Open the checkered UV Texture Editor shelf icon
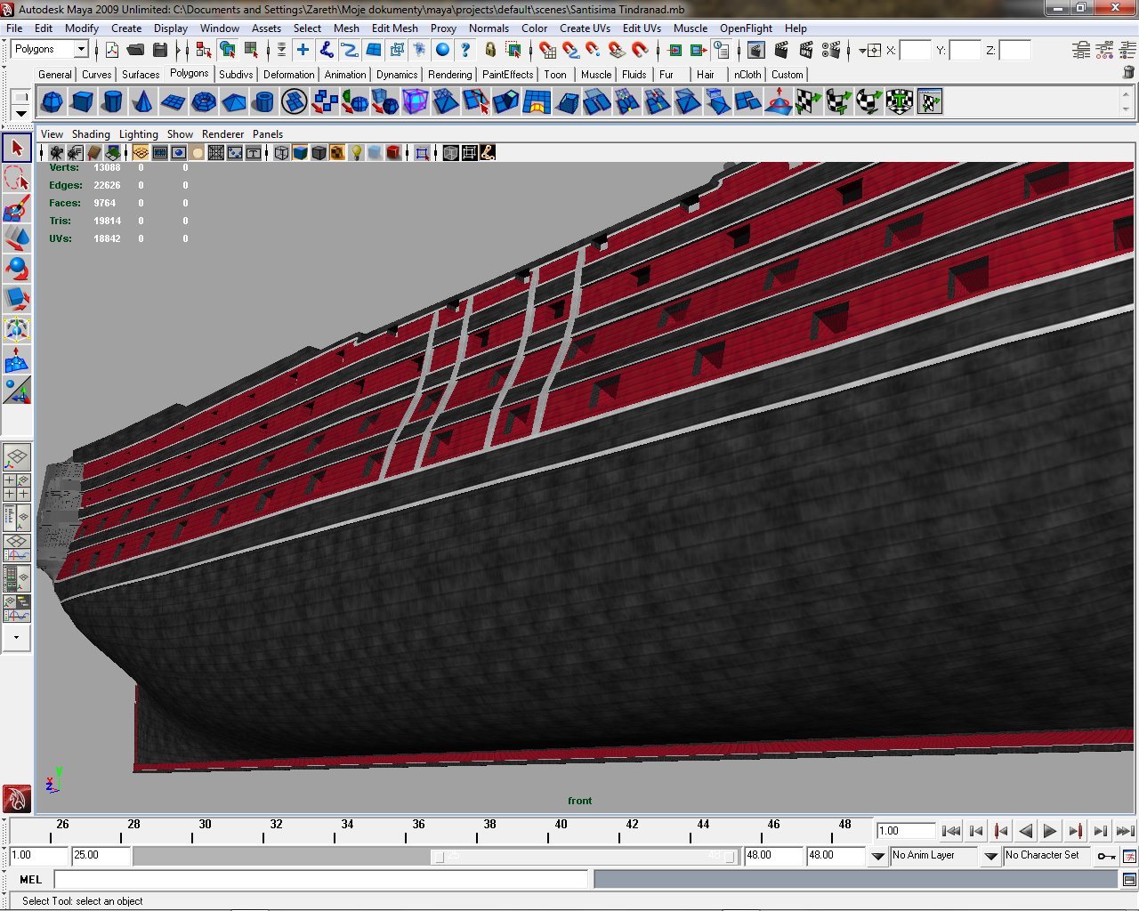The image size is (1139, 911). click(x=929, y=101)
